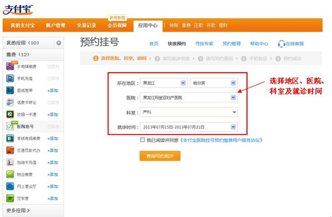332x217 pixels.
Task: Expand the 科室 department dropdown
Action: pyautogui.click(x=189, y=112)
